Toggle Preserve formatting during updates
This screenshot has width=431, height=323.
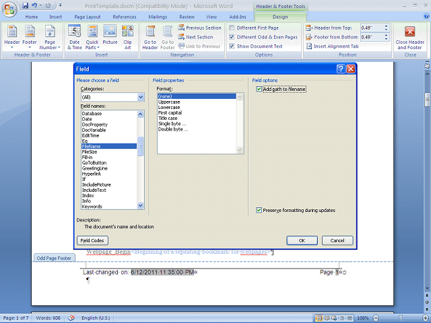tap(259, 210)
